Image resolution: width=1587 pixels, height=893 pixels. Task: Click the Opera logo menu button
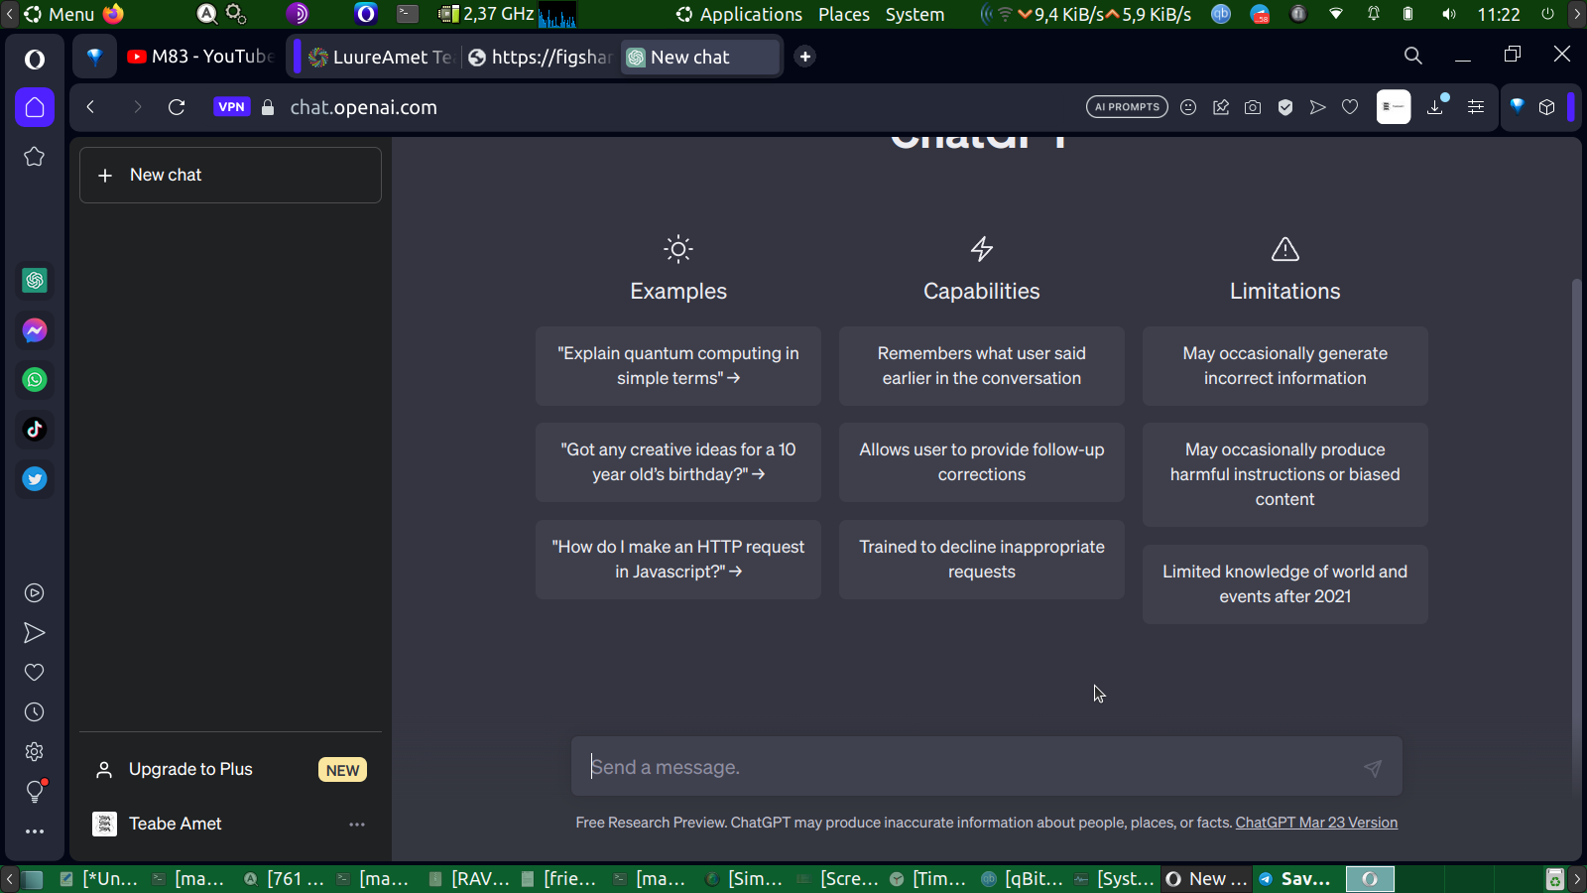35,60
